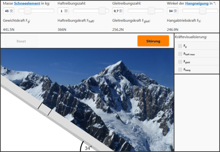Click the Haftreibungszahl spinner arrows
This screenshot has height=152, width=220.
[66, 11]
